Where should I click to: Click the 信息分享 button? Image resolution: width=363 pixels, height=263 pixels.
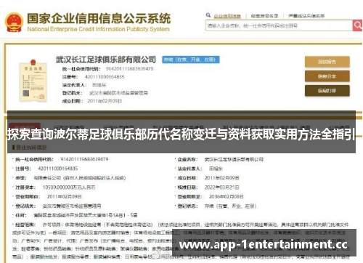pos(327,76)
